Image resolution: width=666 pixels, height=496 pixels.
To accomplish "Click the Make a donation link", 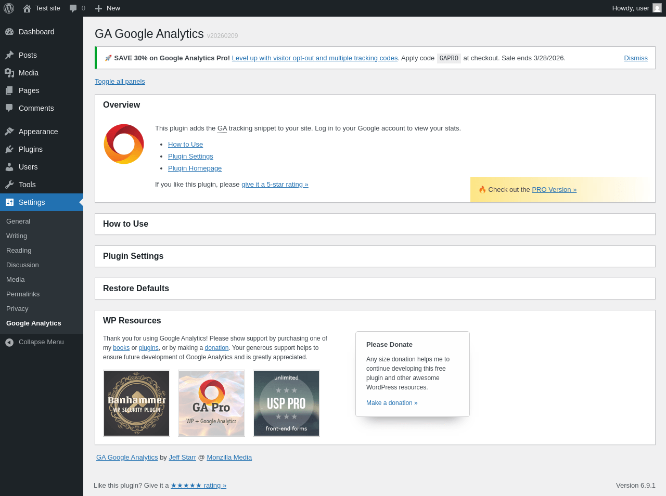I will point(391,403).
